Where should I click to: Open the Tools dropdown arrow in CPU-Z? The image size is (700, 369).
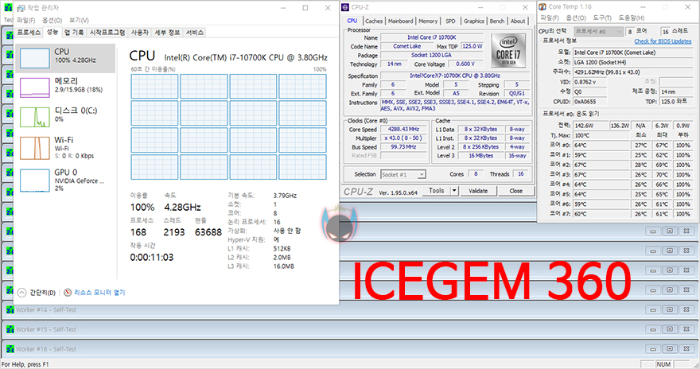pyautogui.click(x=454, y=191)
